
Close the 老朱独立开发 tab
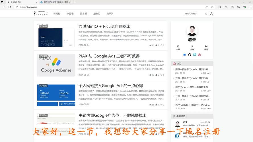[37, 2]
